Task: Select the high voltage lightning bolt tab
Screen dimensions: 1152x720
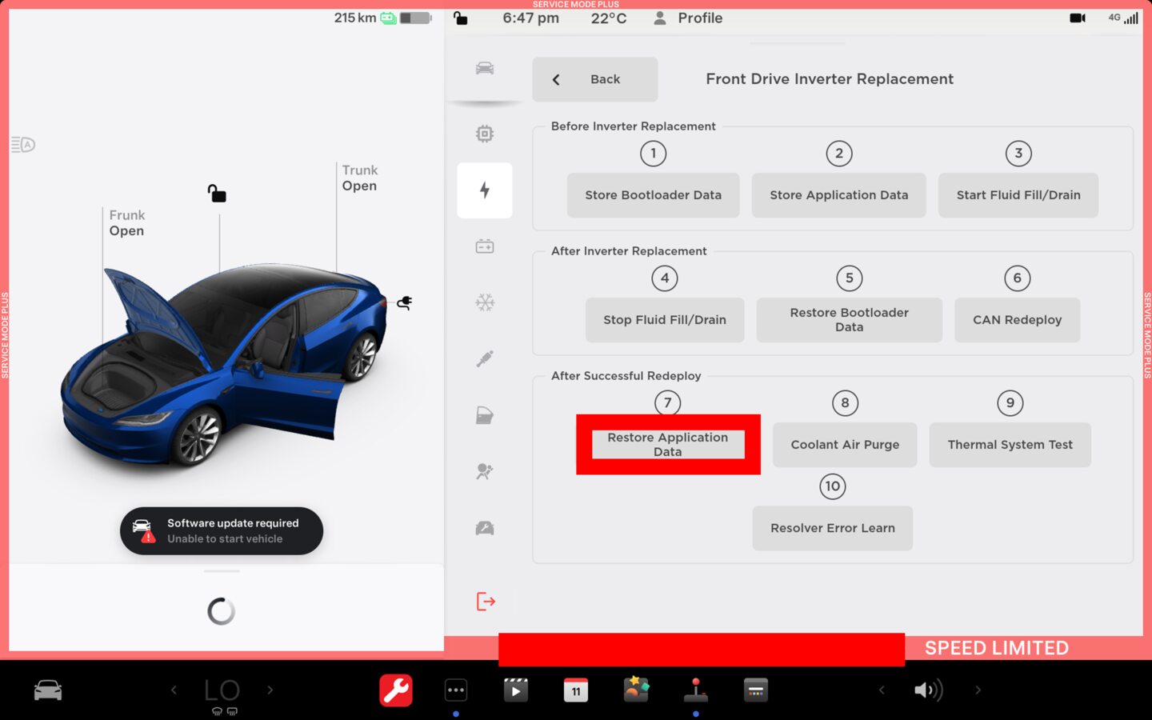Action: (x=484, y=190)
